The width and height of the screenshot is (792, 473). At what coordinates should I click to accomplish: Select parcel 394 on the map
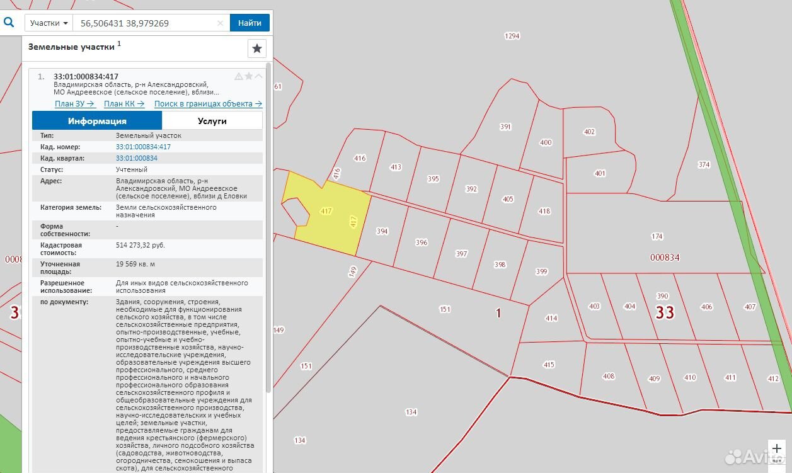(382, 231)
